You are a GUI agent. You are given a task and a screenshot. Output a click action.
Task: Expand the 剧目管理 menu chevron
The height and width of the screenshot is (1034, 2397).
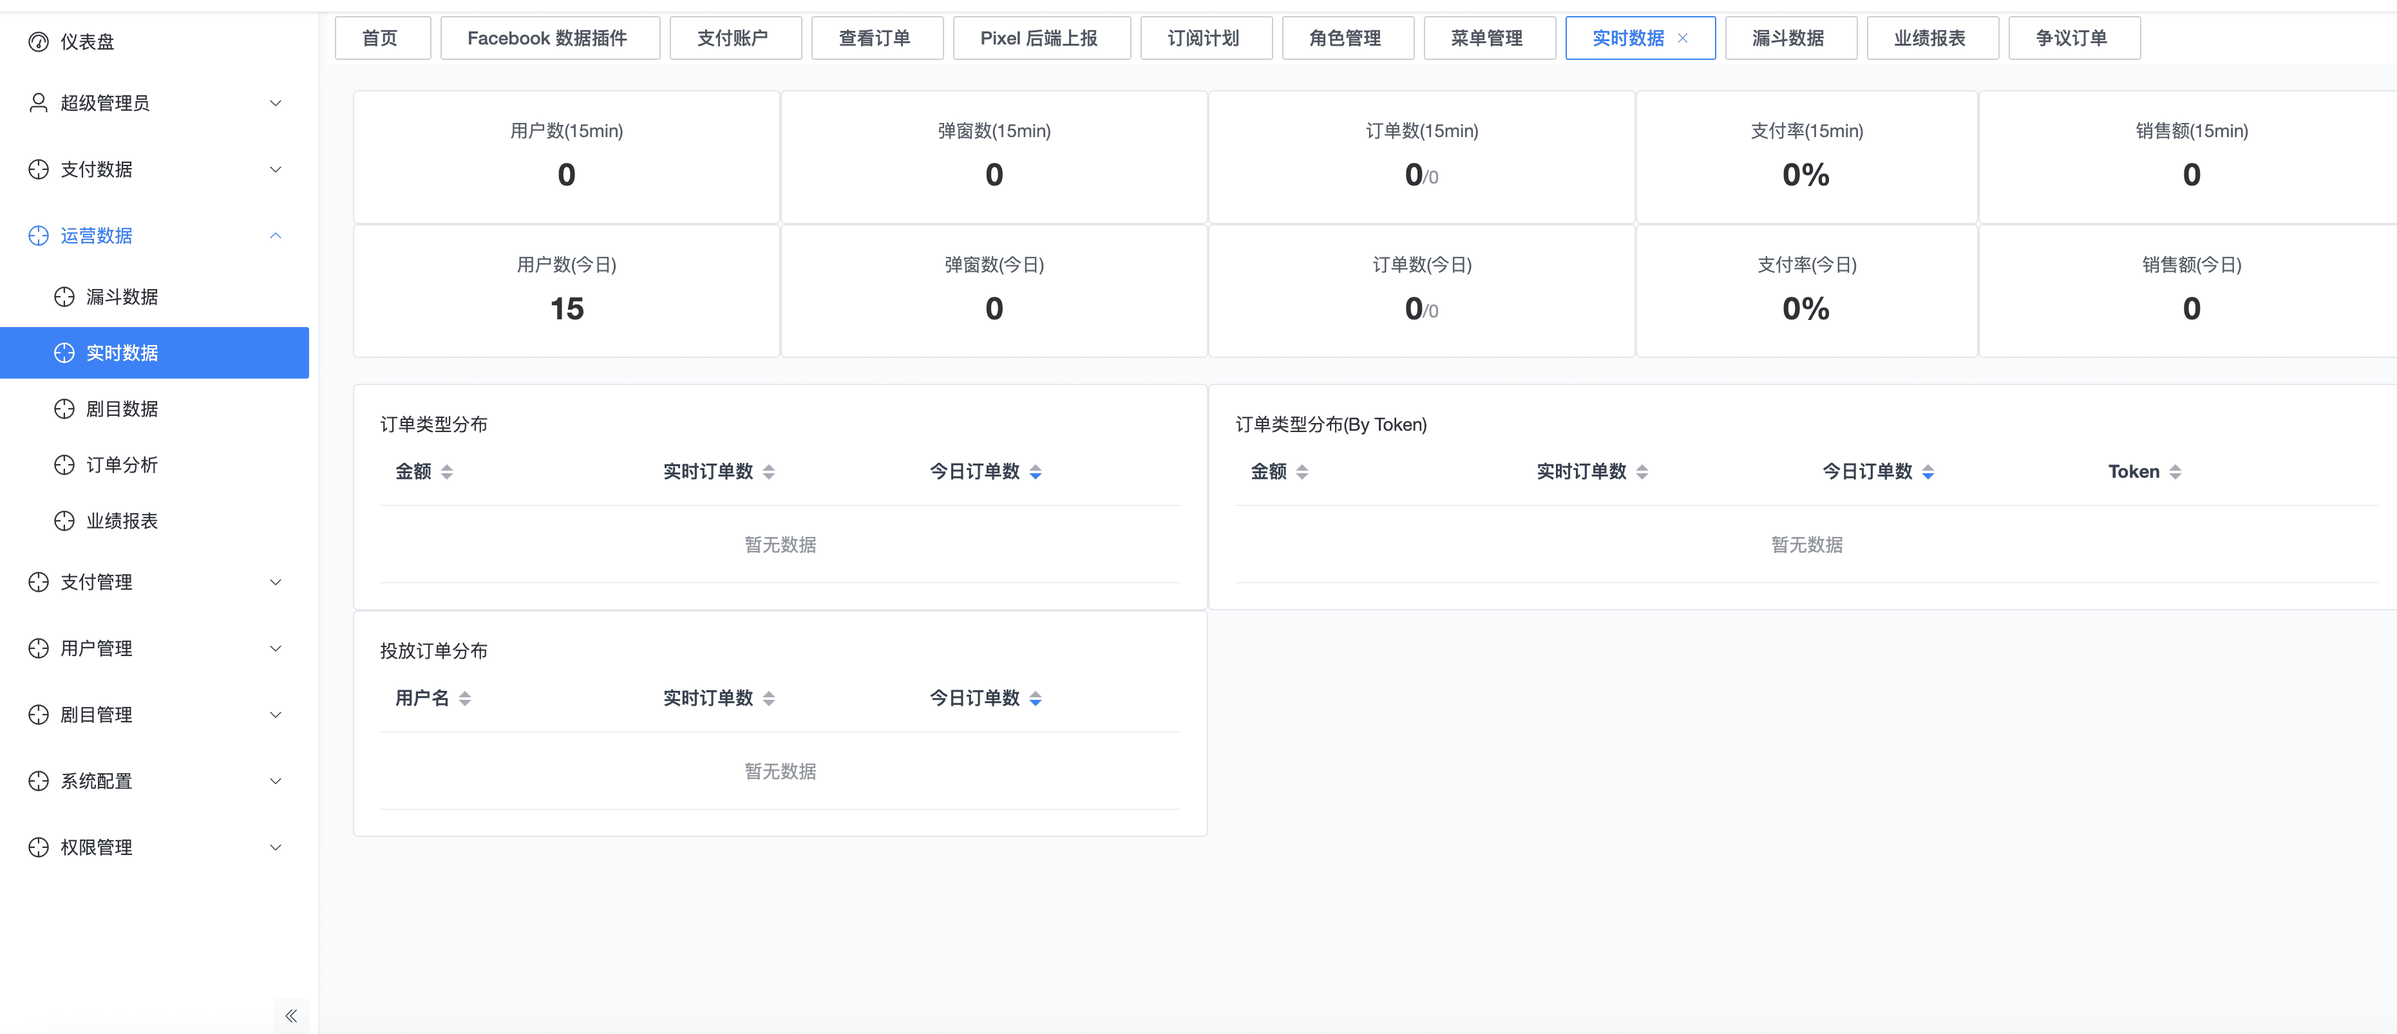(276, 714)
